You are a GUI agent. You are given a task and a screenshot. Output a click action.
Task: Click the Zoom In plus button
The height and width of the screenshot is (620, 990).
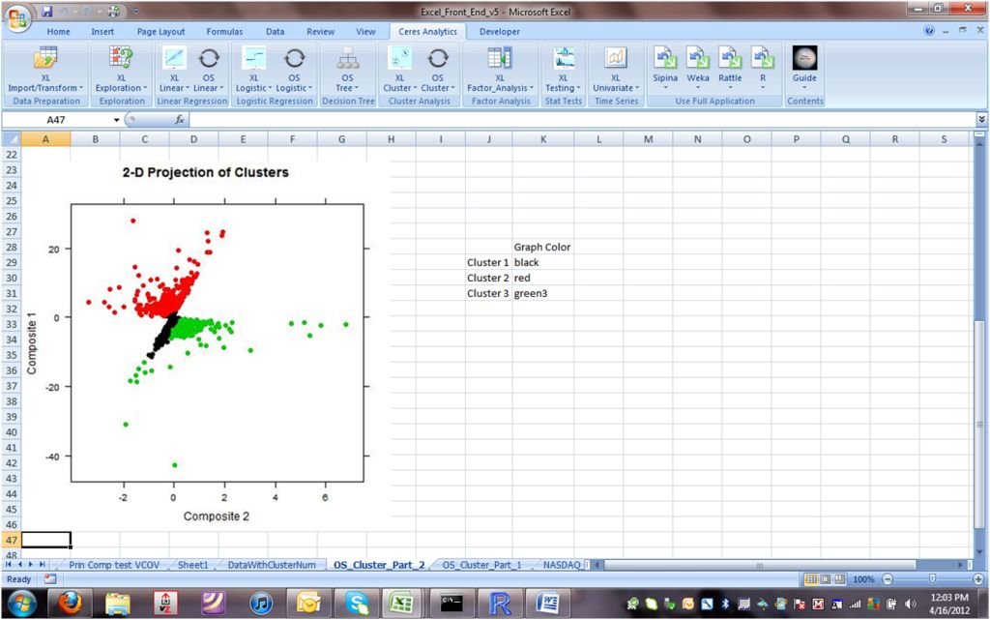tap(978, 579)
